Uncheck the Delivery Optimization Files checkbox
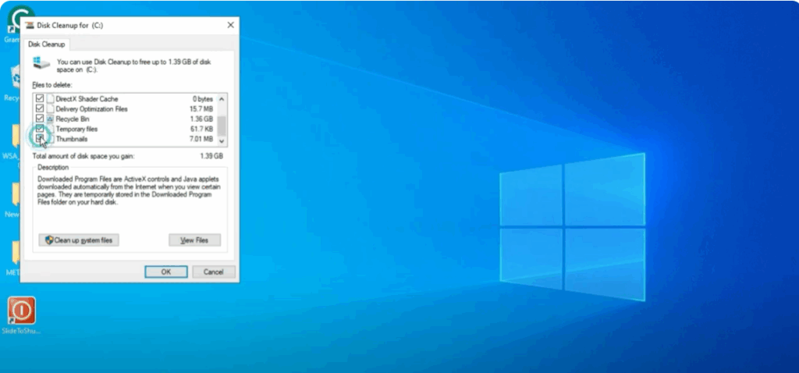 pos(40,108)
